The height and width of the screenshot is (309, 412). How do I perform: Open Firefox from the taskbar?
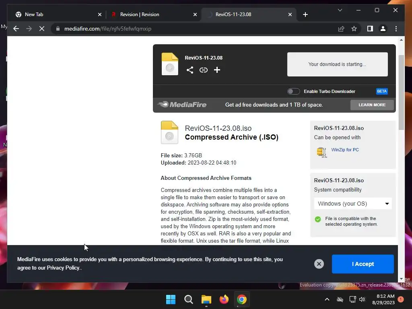(x=224, y=299)
